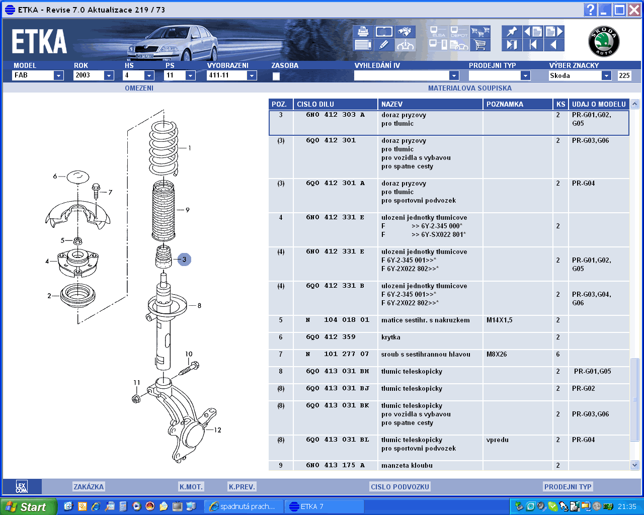Switch to the spadnutá prach... taskbar window
This screenshot has width=644, height=515.
(x=244, y=506)
